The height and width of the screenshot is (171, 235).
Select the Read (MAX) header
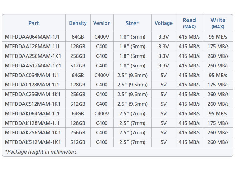(189, 23)
